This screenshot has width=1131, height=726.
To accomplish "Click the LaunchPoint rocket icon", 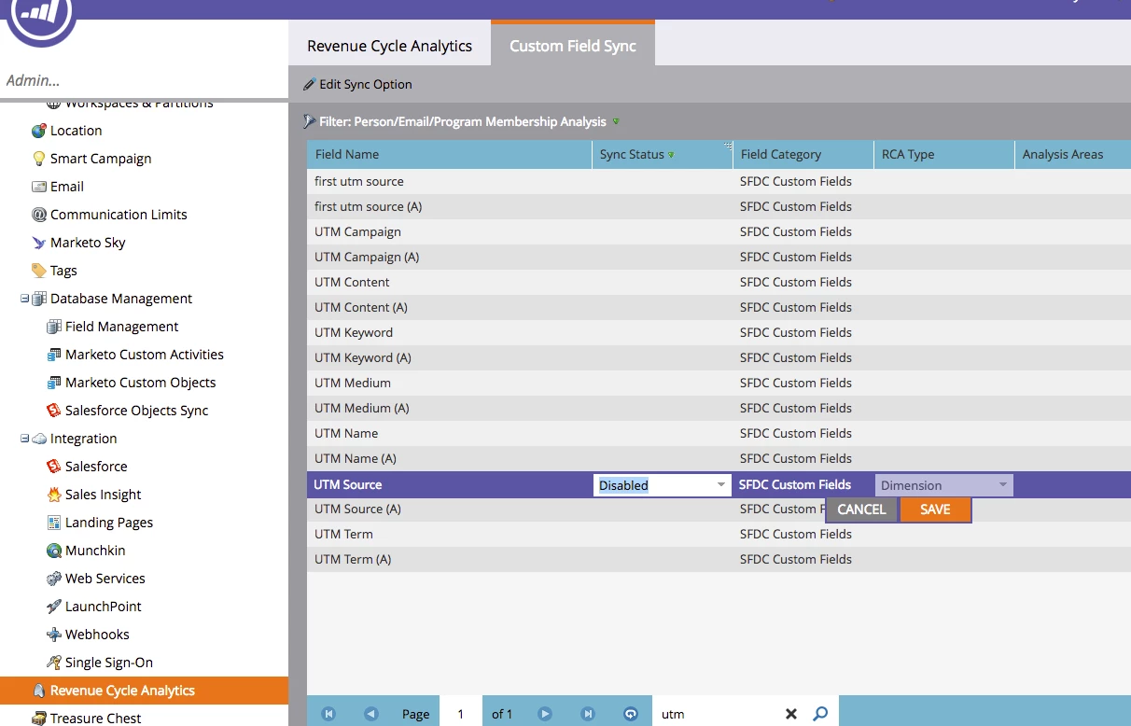I will tap(53, 607).
